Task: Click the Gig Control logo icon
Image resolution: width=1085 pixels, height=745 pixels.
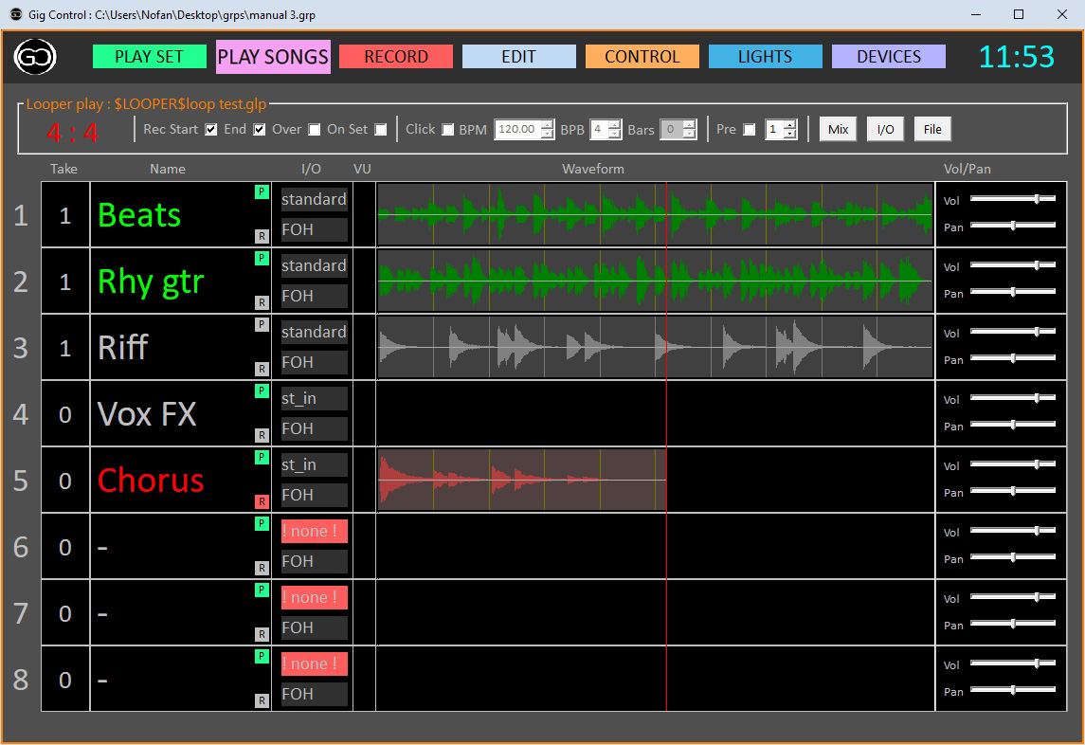Action: 34,57
